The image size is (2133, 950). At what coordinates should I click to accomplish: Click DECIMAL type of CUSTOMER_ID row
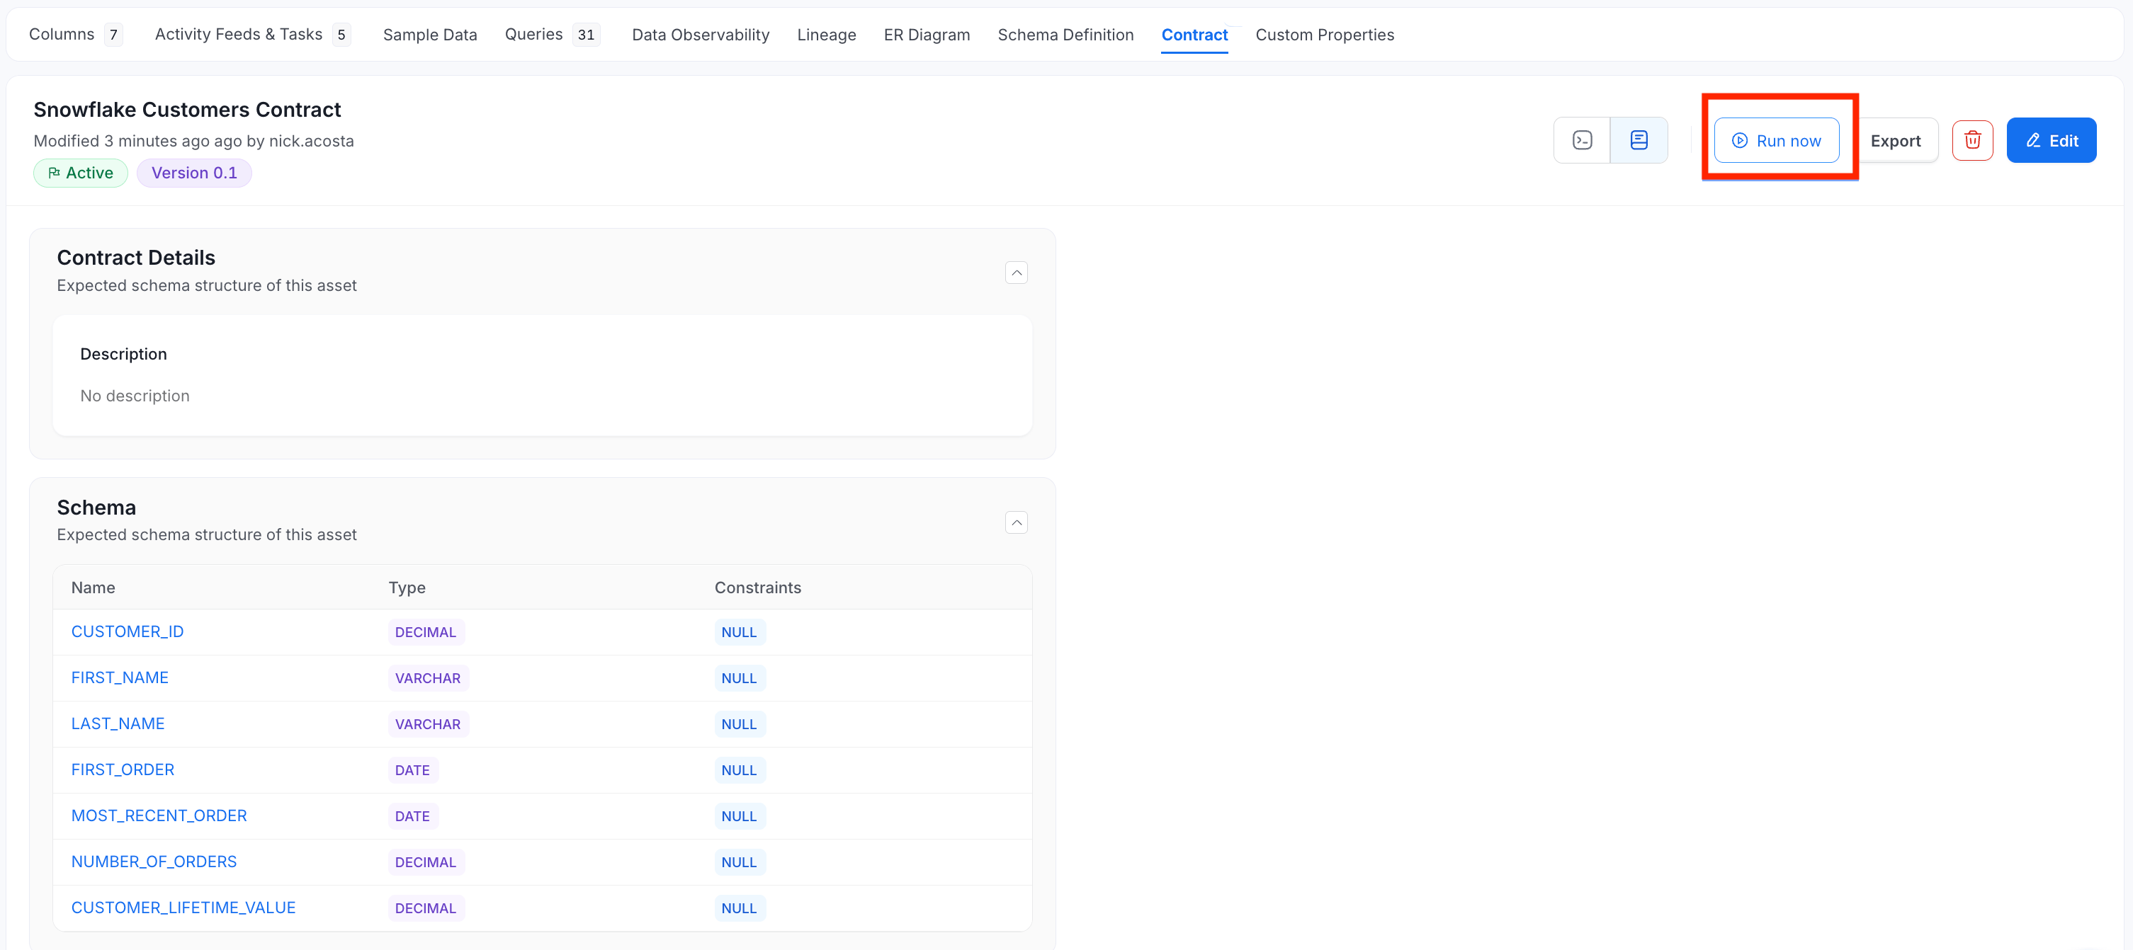click(x=426, y=632)
